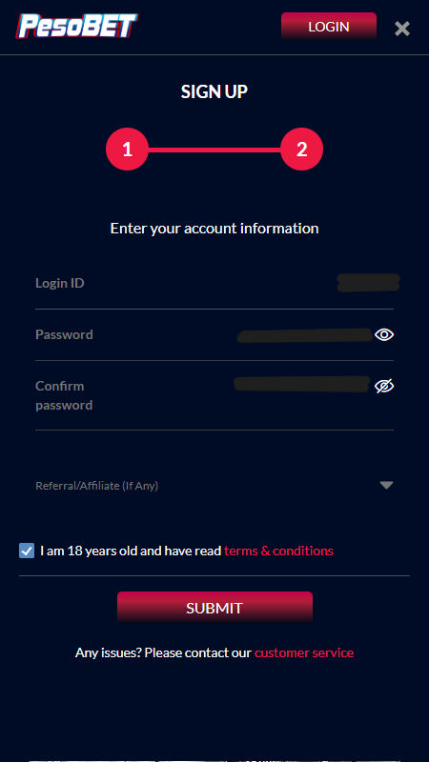This screenshot has width=429, height=762.
Task: Focus the Login ID input field
Action: [214, 283]
